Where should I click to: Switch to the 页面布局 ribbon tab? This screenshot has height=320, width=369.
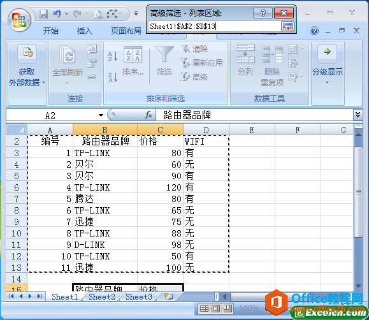[x=126, y=31]
